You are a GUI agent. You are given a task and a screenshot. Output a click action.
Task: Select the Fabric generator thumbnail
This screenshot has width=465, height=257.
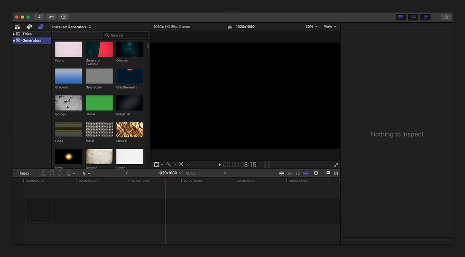click(x=68, y=49)
